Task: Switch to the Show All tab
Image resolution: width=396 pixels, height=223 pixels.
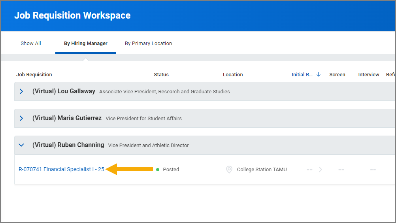Action: (31, 43)
